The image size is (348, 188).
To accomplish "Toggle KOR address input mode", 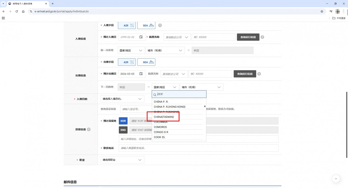I will click(123, 121).
